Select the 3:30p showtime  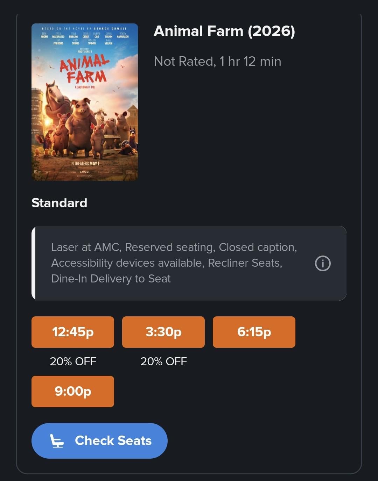pos(163,332)
